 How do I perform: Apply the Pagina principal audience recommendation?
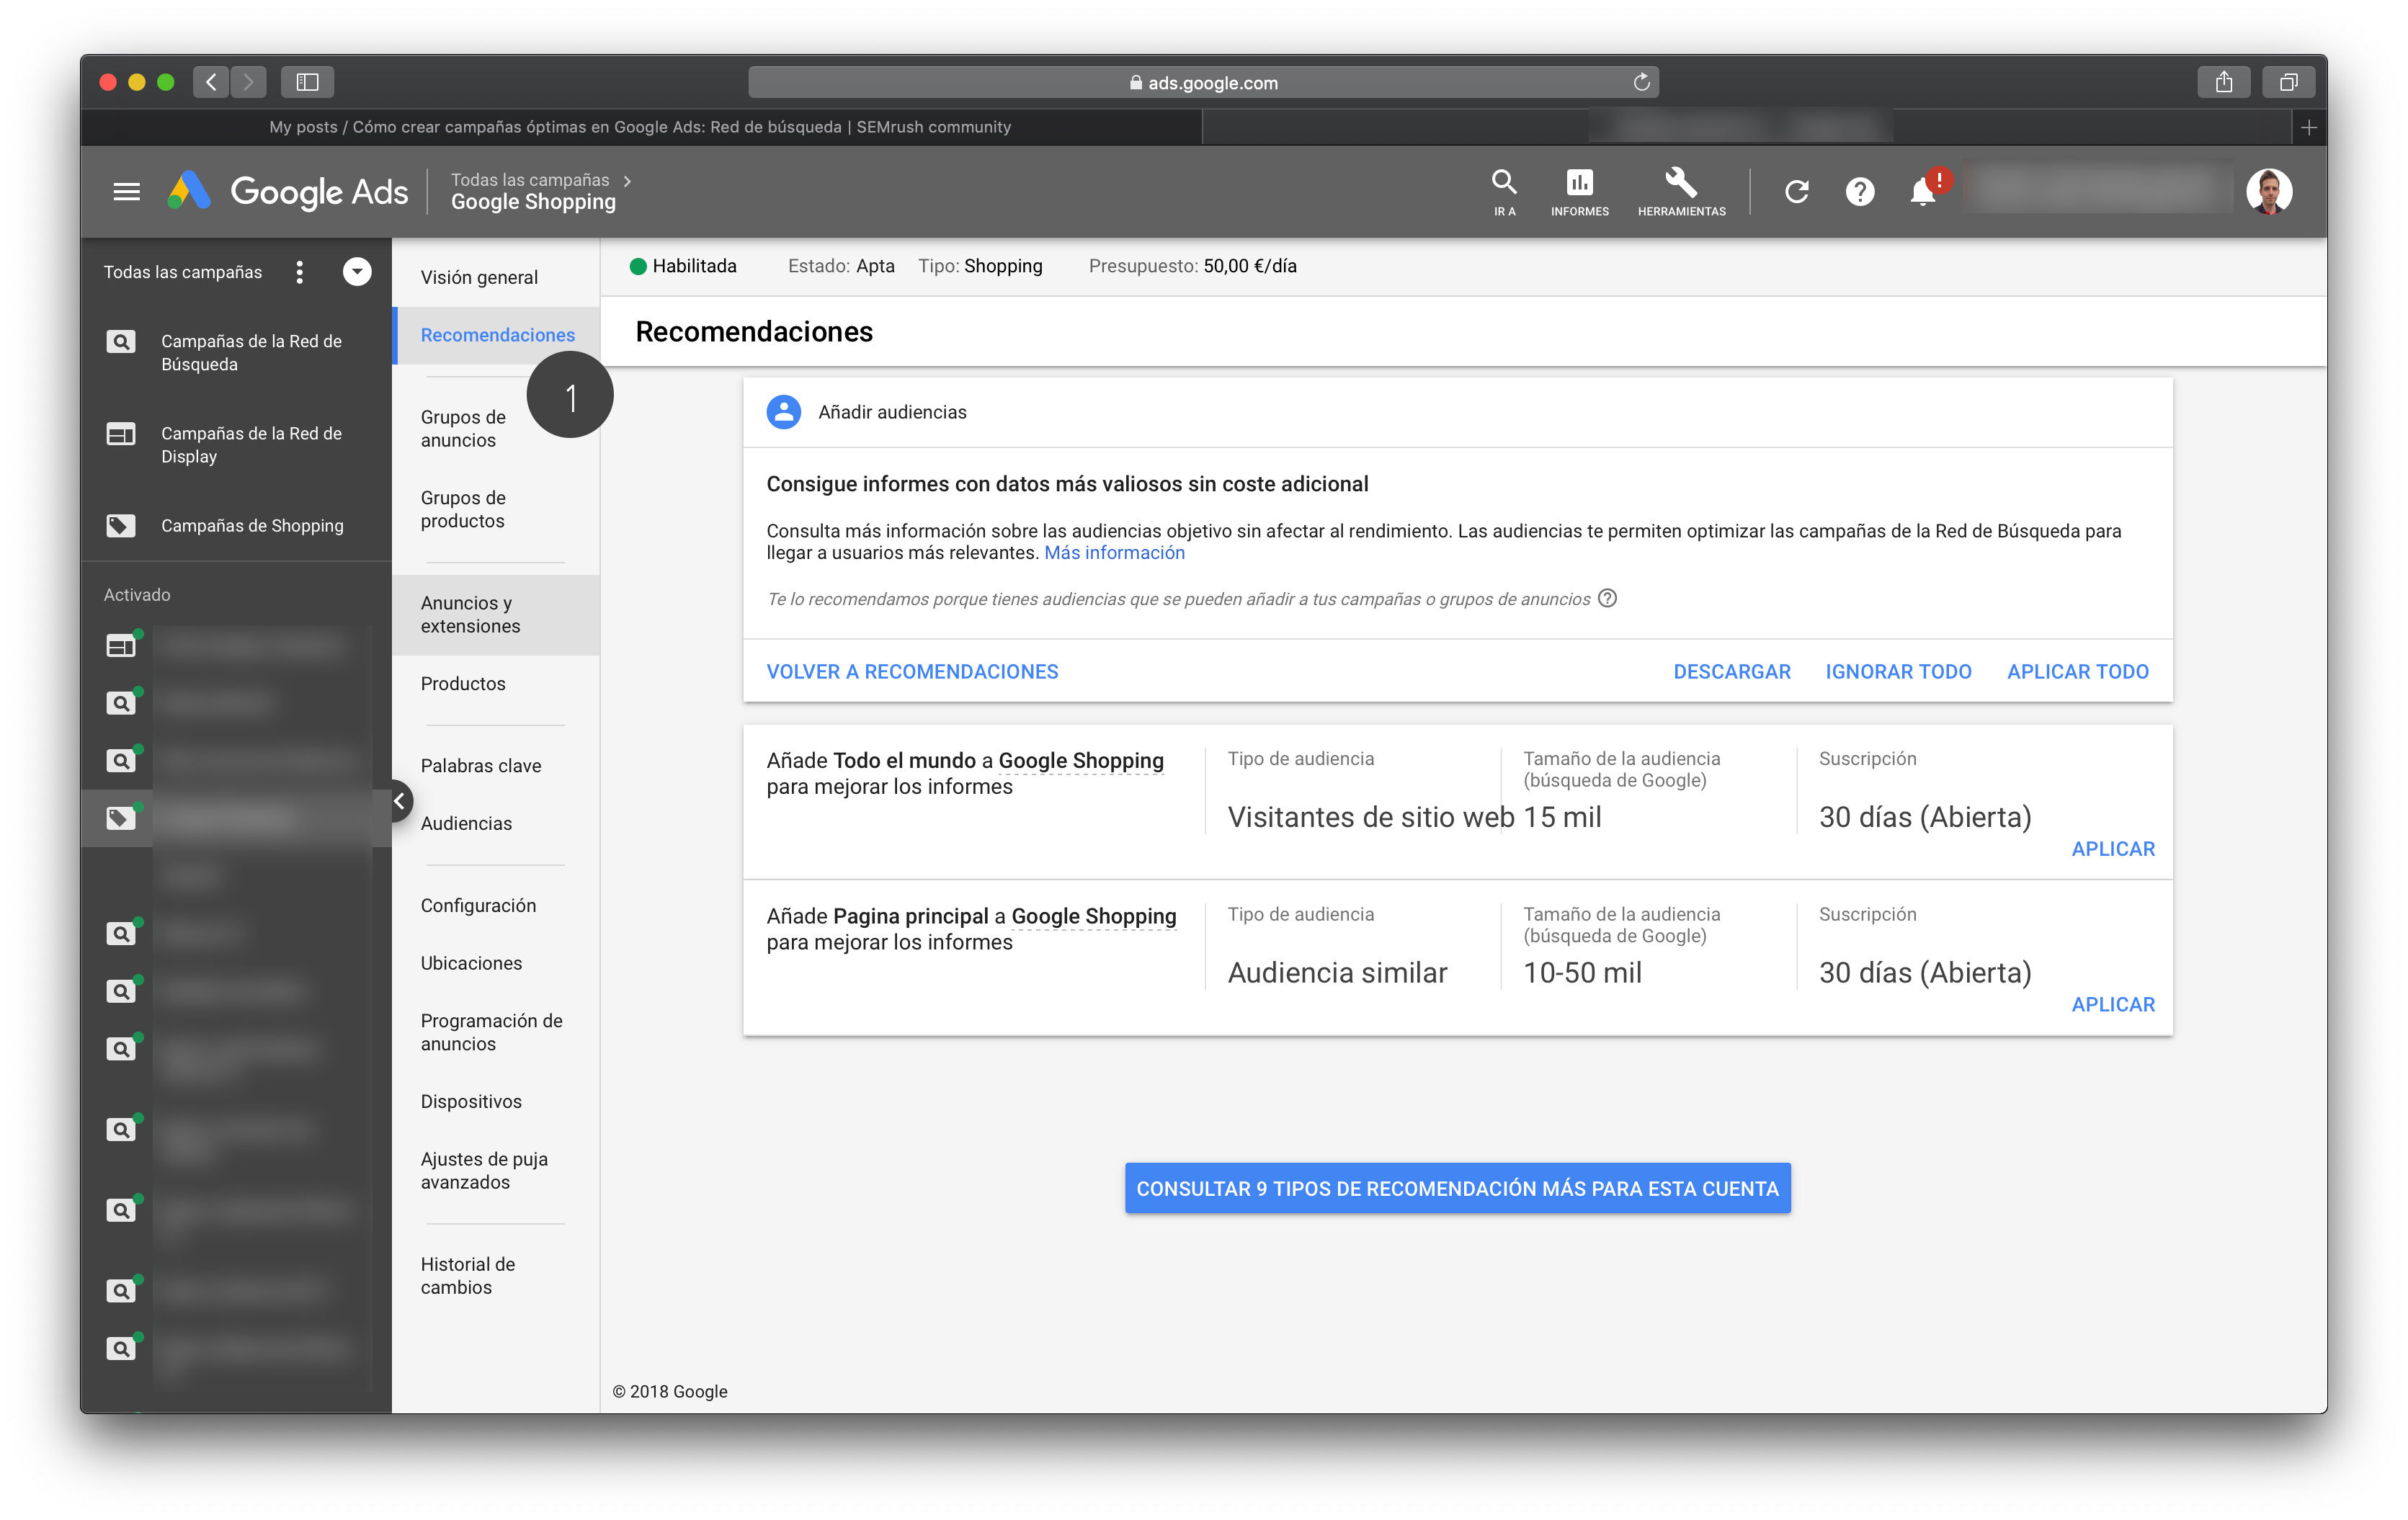[2112, 1005]
